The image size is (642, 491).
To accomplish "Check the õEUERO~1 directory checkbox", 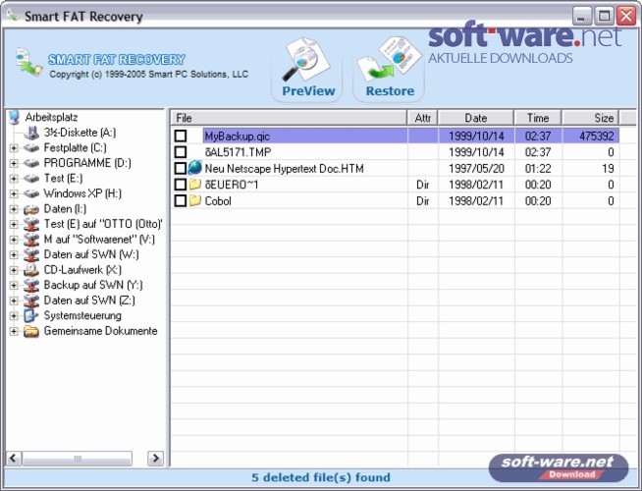I will tap(181, 185).
